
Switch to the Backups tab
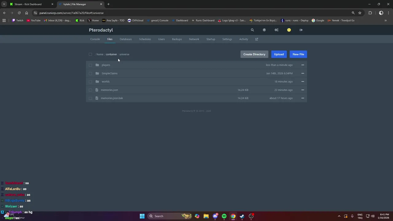pos(177,39)
